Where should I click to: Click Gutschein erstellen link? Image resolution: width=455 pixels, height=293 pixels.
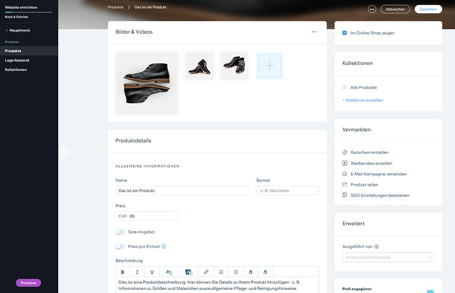click(x=369, y=152)
